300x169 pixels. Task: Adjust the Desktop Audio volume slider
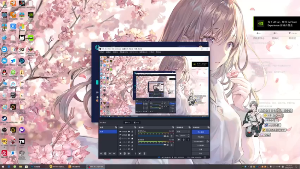click(152, 145)
